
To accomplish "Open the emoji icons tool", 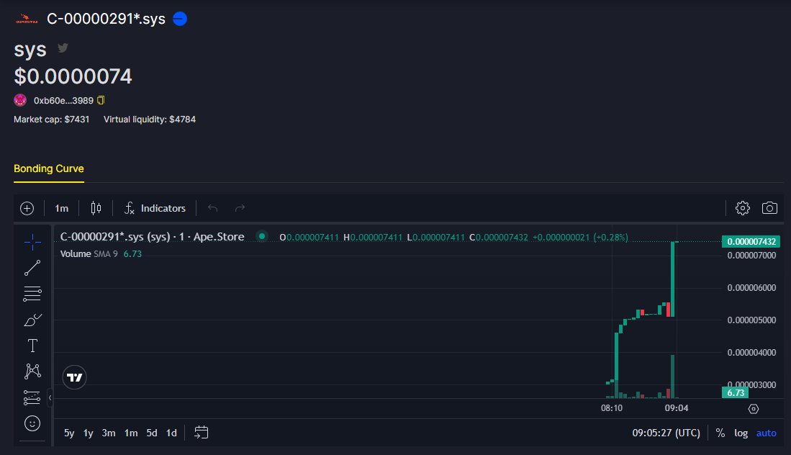I will pyautogui.click(x=32, y=423).
